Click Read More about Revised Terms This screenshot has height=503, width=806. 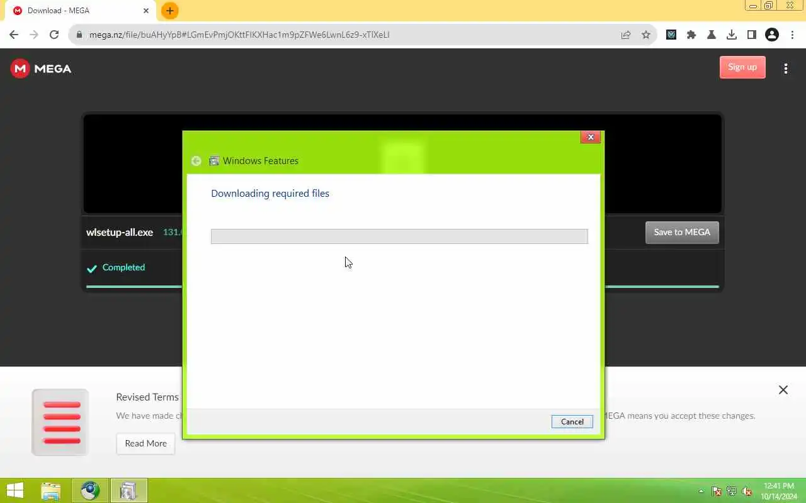[145, 443]
